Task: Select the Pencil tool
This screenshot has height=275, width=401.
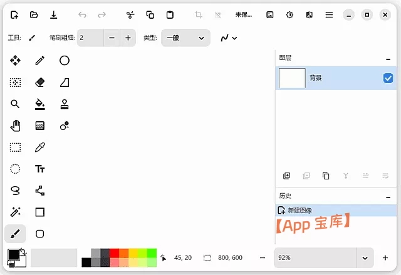Action: 40,61
